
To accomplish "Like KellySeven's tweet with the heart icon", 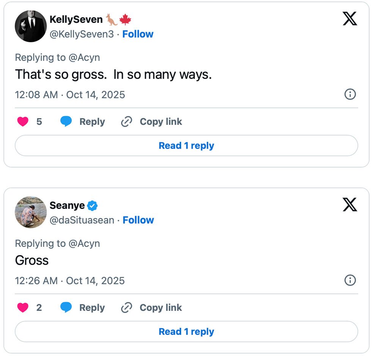I will pyautogui.click(x=23, y=122).
